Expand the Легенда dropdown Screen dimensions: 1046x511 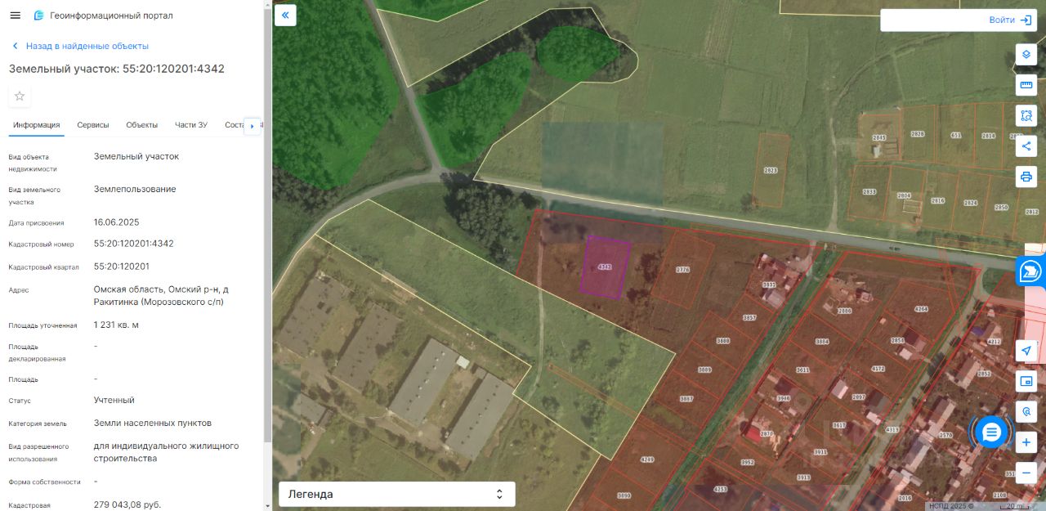point(397,494)
